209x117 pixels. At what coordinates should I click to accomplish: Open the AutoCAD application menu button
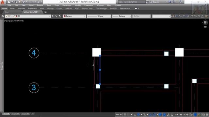(3, 3)
